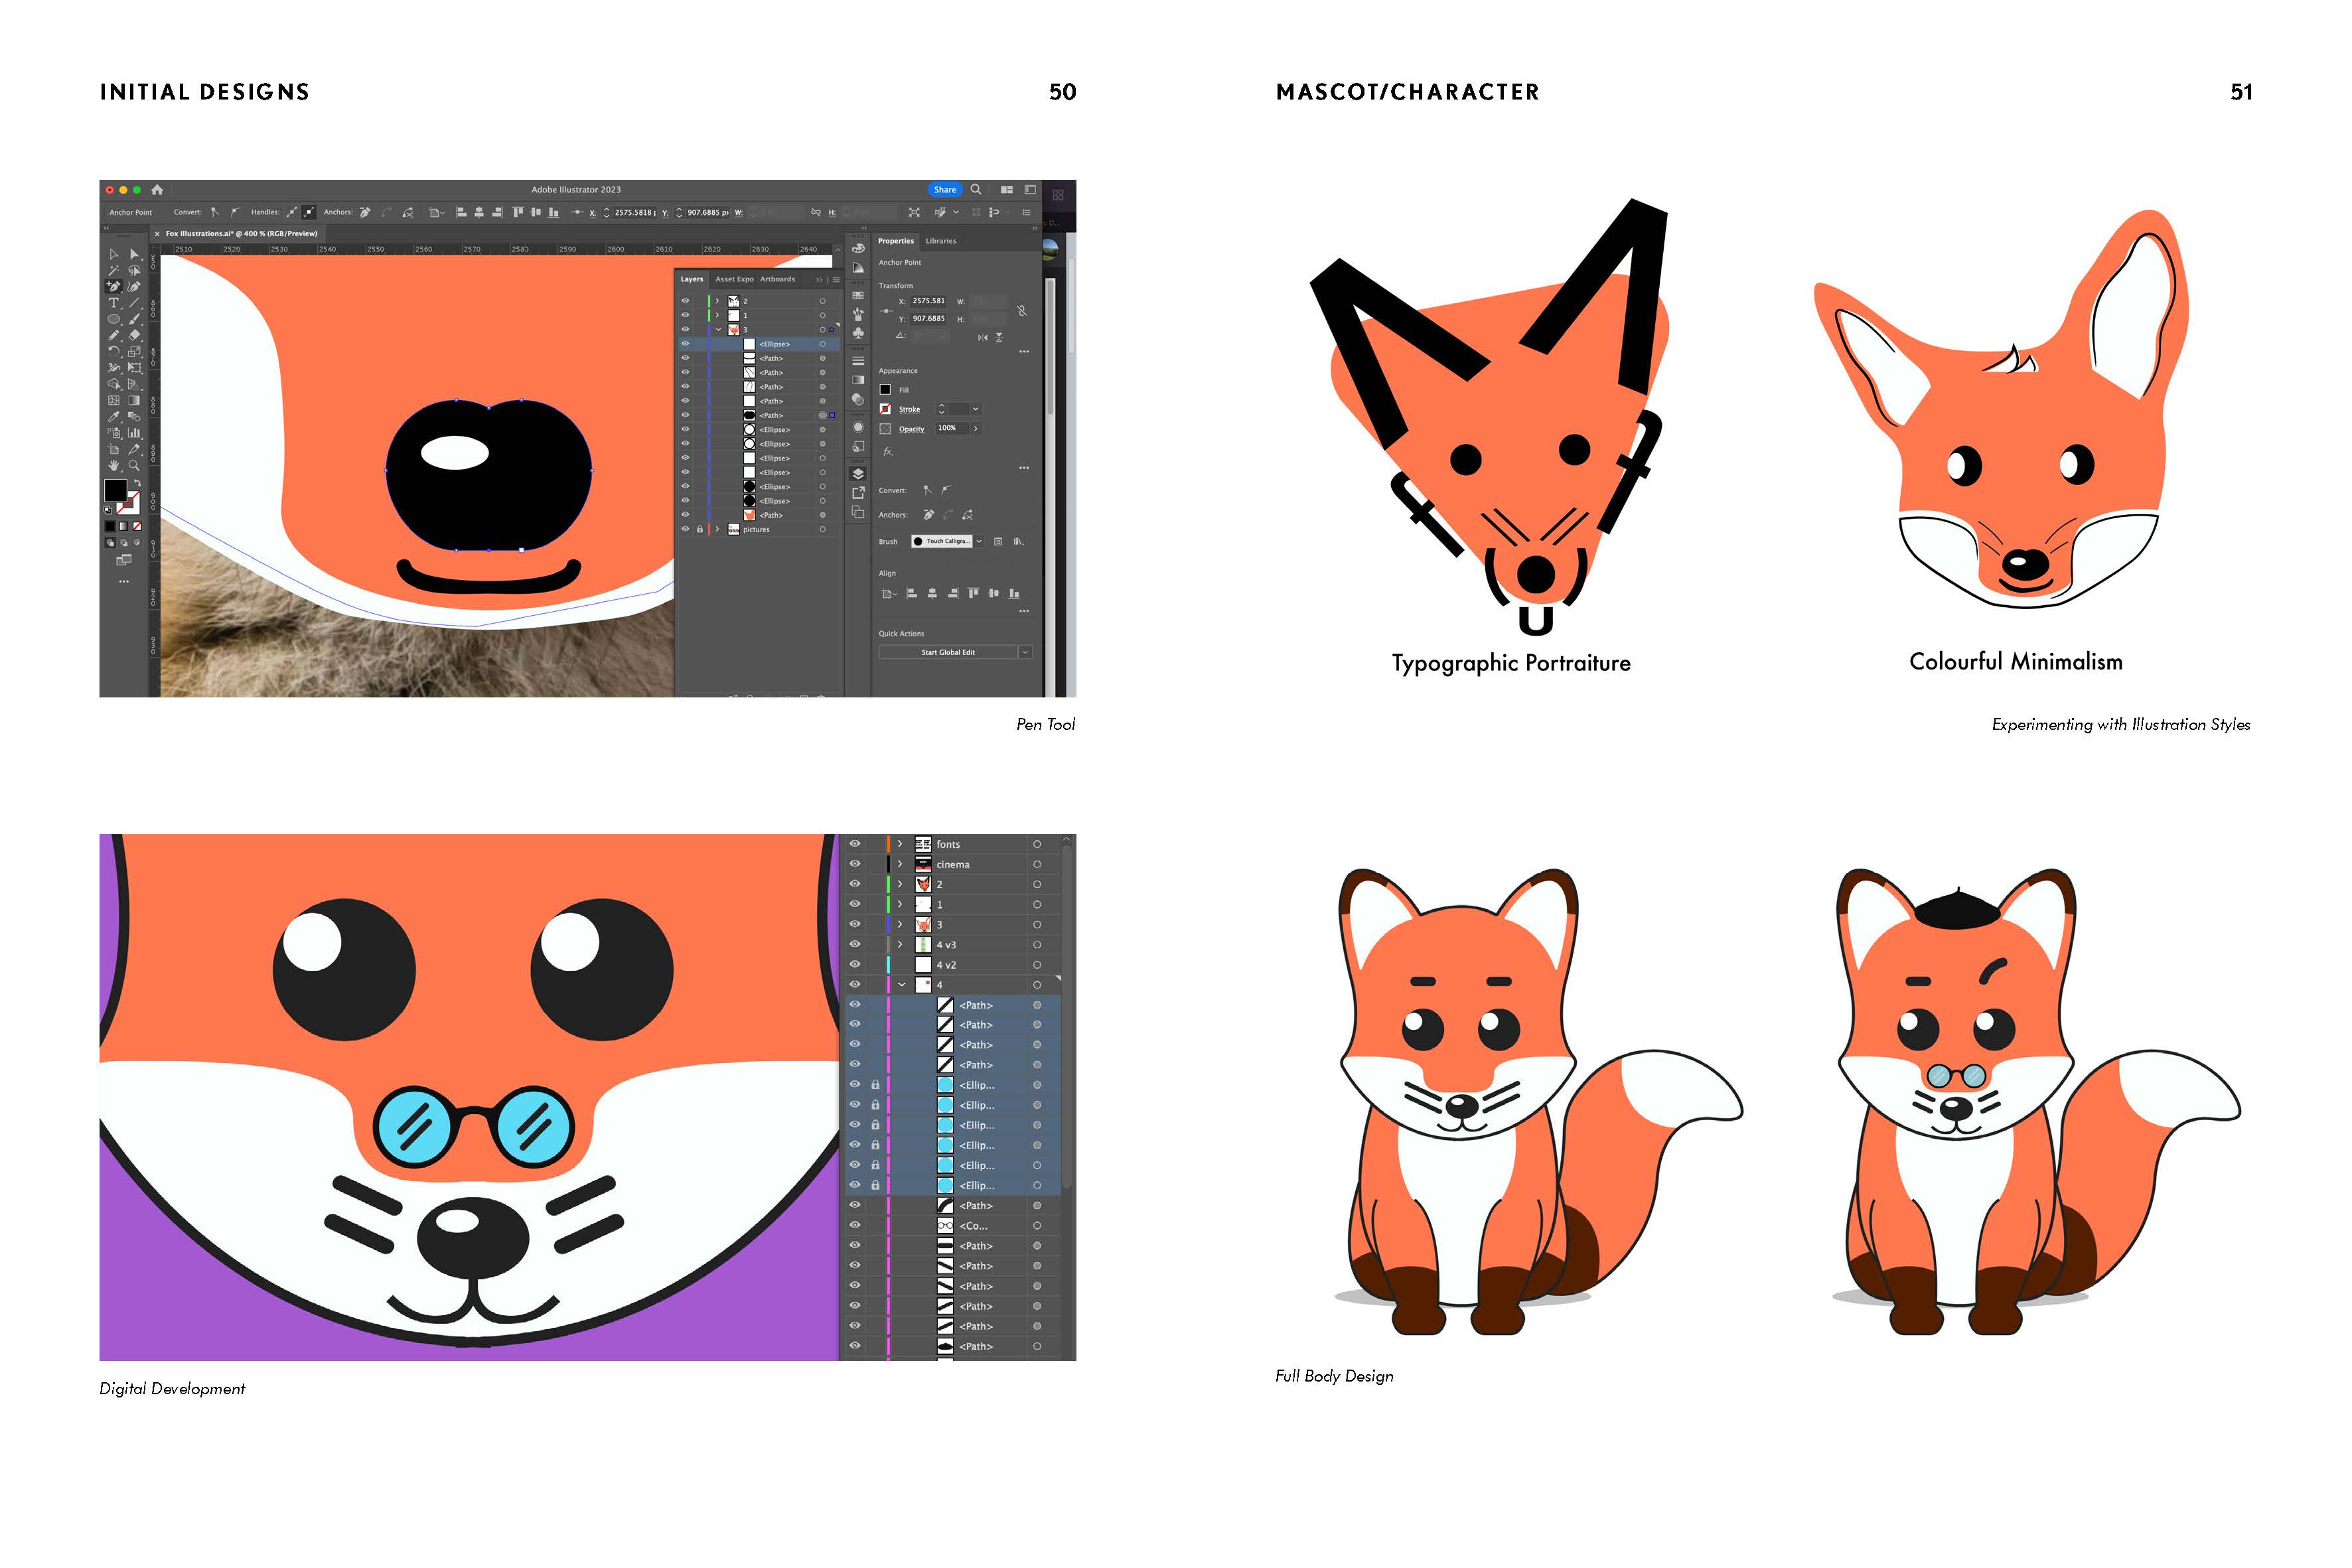Select the Hand tool
The height and width of the screenshot is (1568, 2352).
(114, 465)
